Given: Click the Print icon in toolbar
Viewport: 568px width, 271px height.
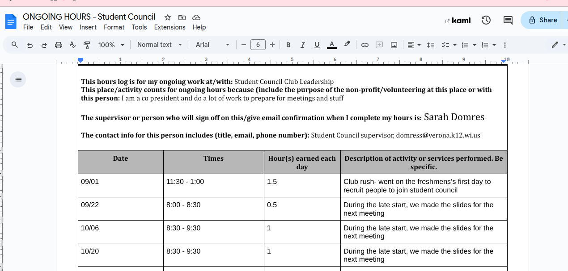Looking at the screenshot, I should tap(59, 45).
